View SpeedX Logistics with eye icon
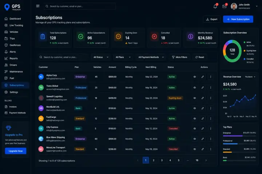Viewport: 262px width, 174px height. click(x=194, y=98)
